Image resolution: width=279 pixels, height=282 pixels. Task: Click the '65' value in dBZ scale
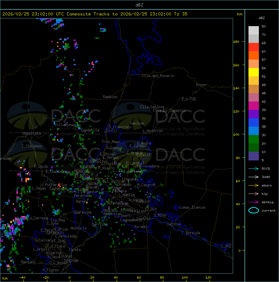[264, 43]
